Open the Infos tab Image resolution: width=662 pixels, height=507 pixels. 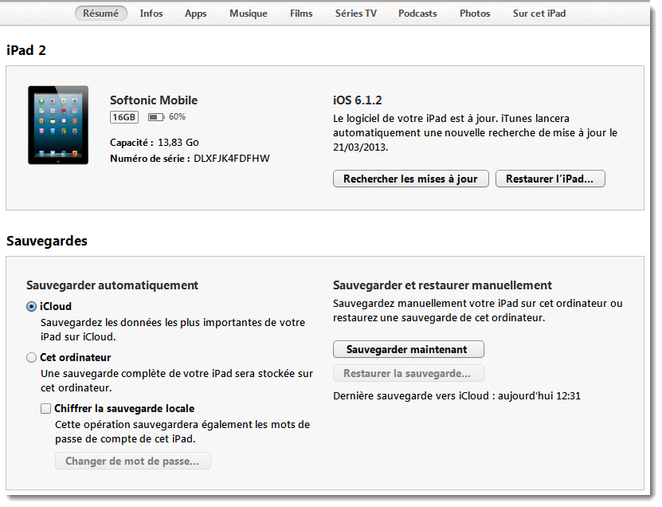(x=151, y=14)
